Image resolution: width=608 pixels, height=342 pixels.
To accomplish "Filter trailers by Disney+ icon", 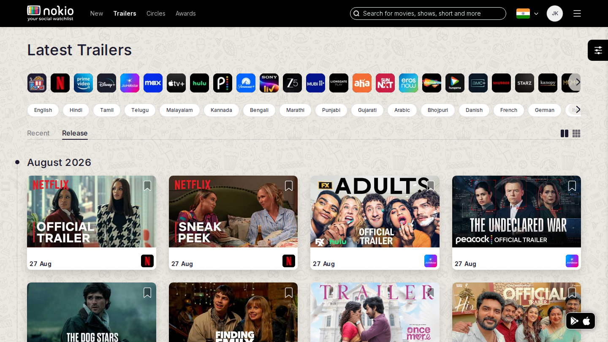I will tap(106, 83).
